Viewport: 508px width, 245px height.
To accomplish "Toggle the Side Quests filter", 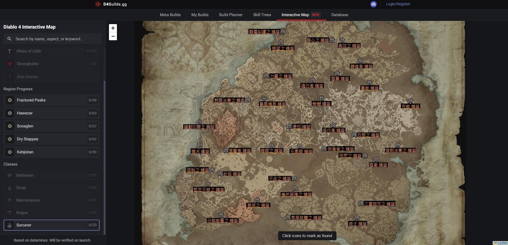I will pos(51,77).
